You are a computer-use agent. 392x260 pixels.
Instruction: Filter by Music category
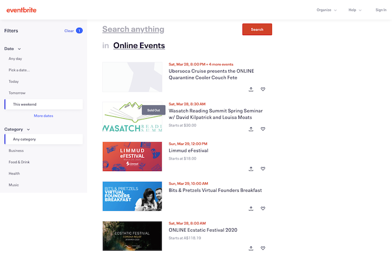coord(14,185)
